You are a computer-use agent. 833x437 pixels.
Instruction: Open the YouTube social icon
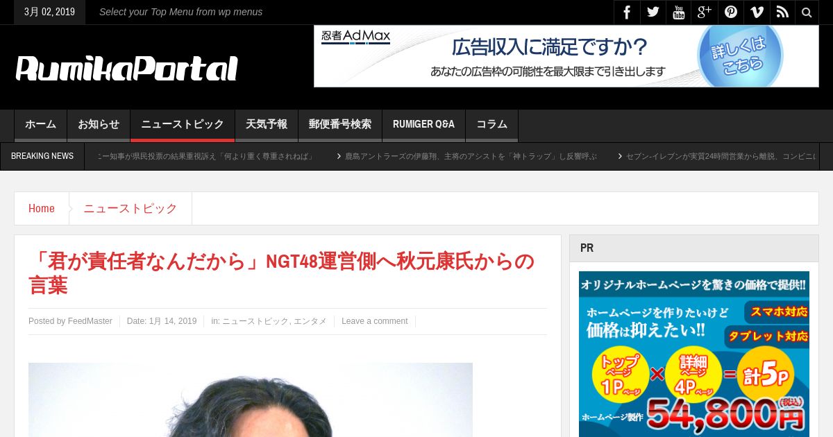pyautogui.click(x=679, y=12)
